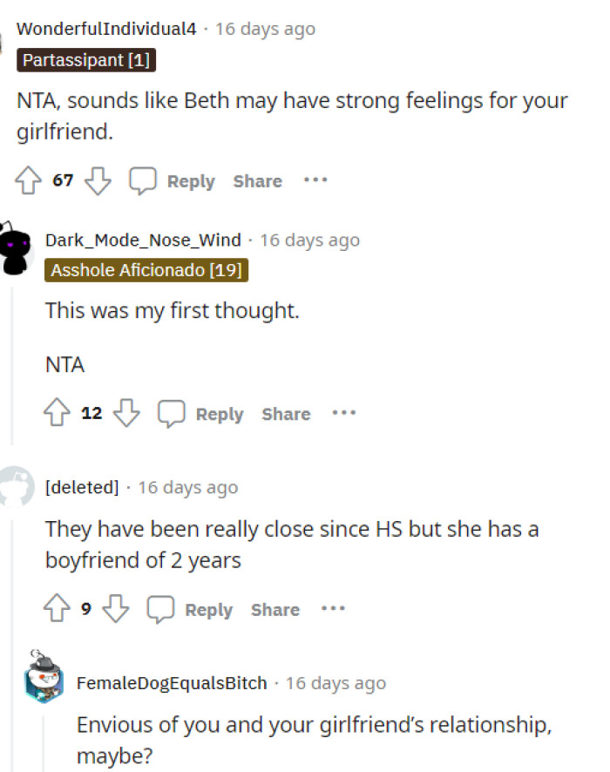Click the speech bubble icon on the [deleted] comment
The image size is (610, 772).
(161, 609)
